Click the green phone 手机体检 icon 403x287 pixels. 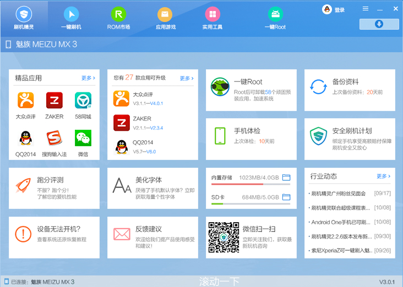(x=220, y=136)
